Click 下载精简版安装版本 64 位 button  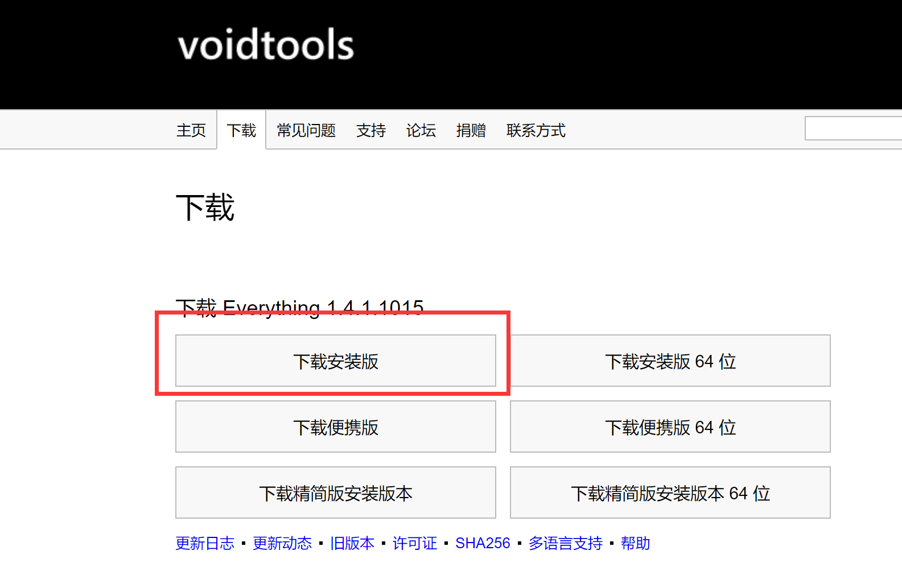point(670,492)
